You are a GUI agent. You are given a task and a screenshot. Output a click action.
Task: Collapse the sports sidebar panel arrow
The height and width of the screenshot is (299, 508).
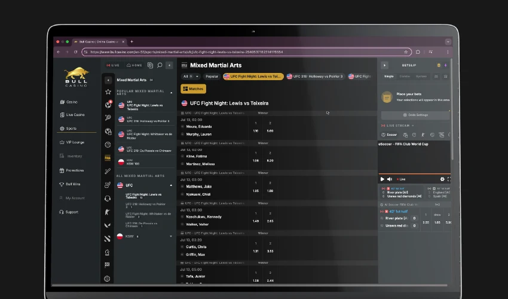pyautogui.click(x=170, y=65)
